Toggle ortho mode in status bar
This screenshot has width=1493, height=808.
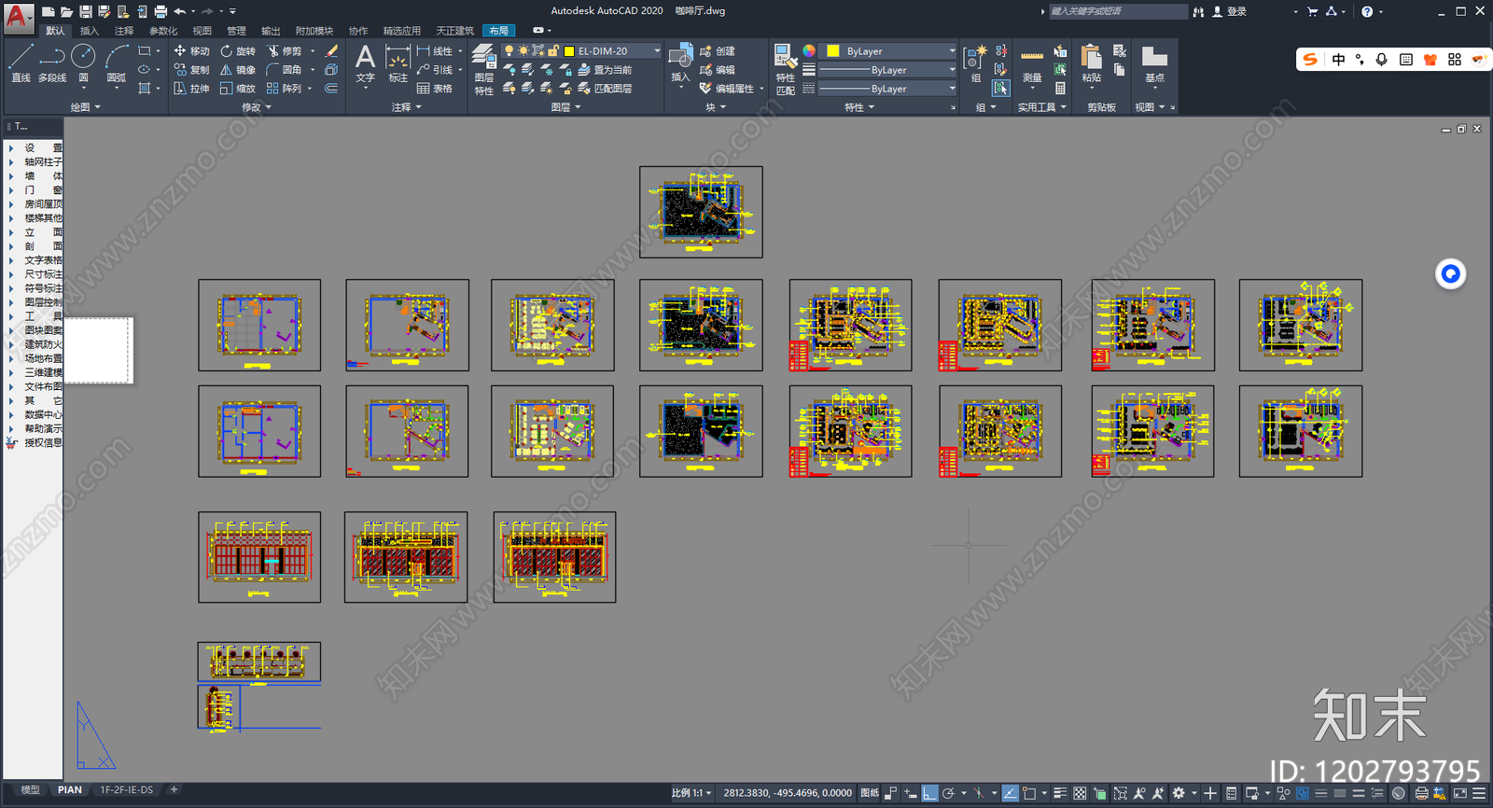coord(929,793)
